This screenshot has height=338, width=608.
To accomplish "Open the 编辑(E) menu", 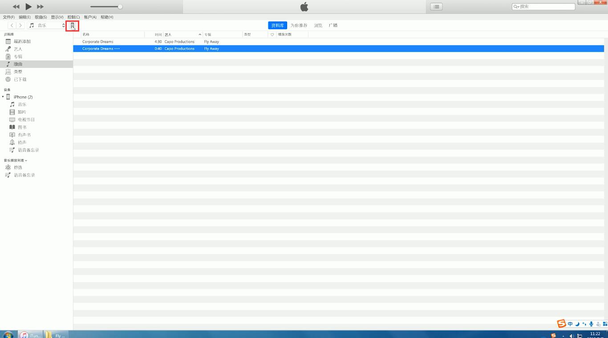I will 25,17.
